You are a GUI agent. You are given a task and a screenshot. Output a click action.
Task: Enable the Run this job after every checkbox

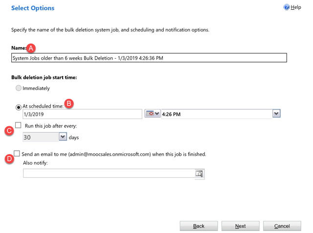[x=19, y=126]
